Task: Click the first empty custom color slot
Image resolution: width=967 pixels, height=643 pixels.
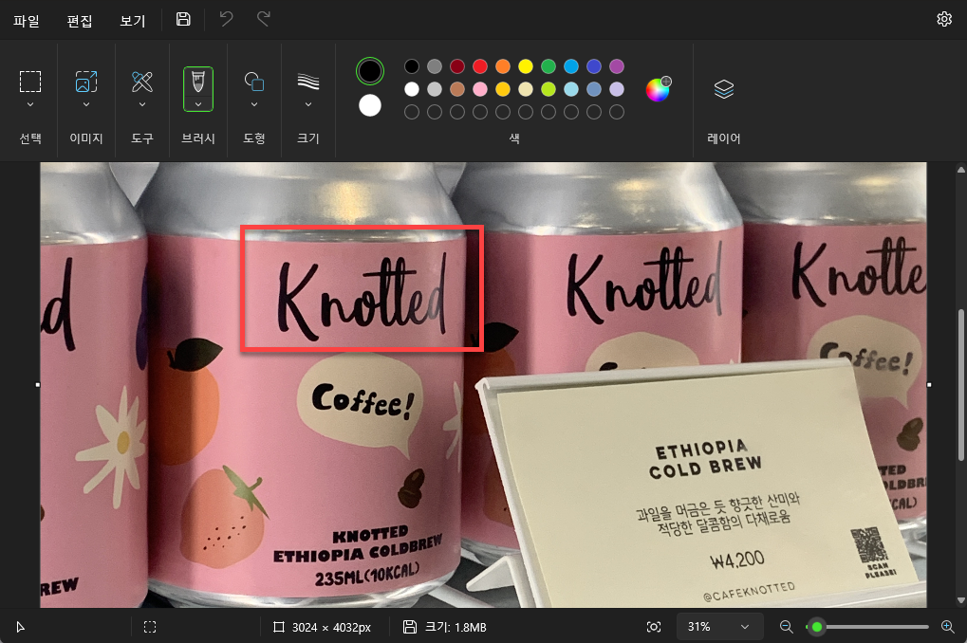Action: [x=411, y=112]
